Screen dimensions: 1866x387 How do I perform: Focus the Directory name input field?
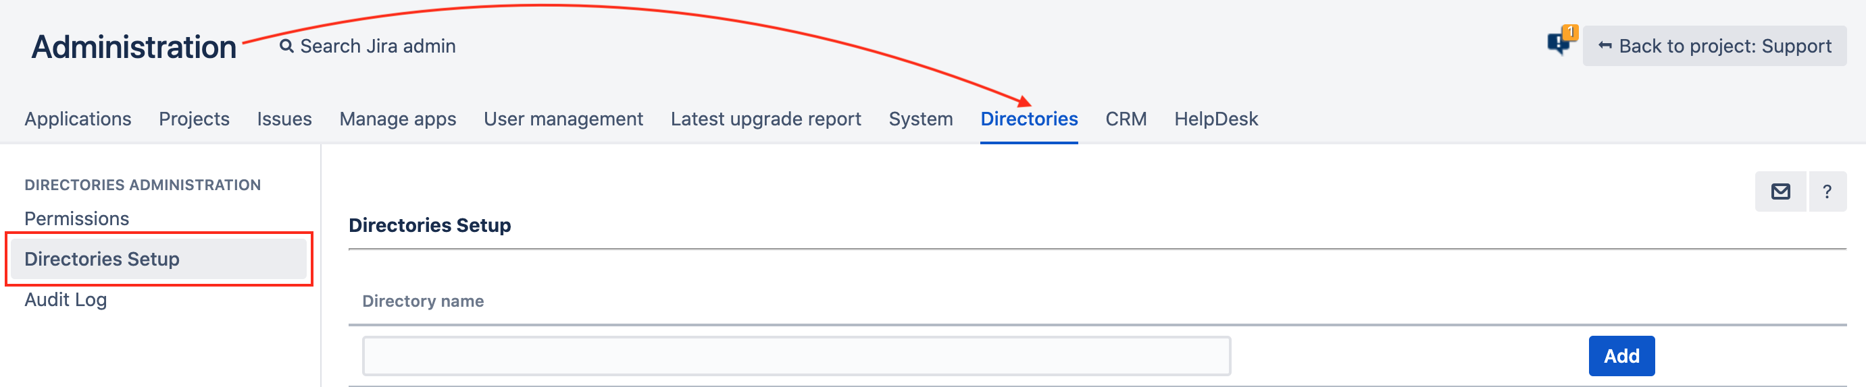(795, 356)
